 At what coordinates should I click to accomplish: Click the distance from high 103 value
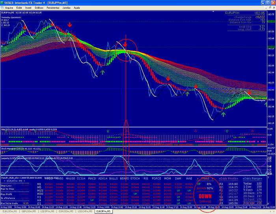tap(263, 20)
